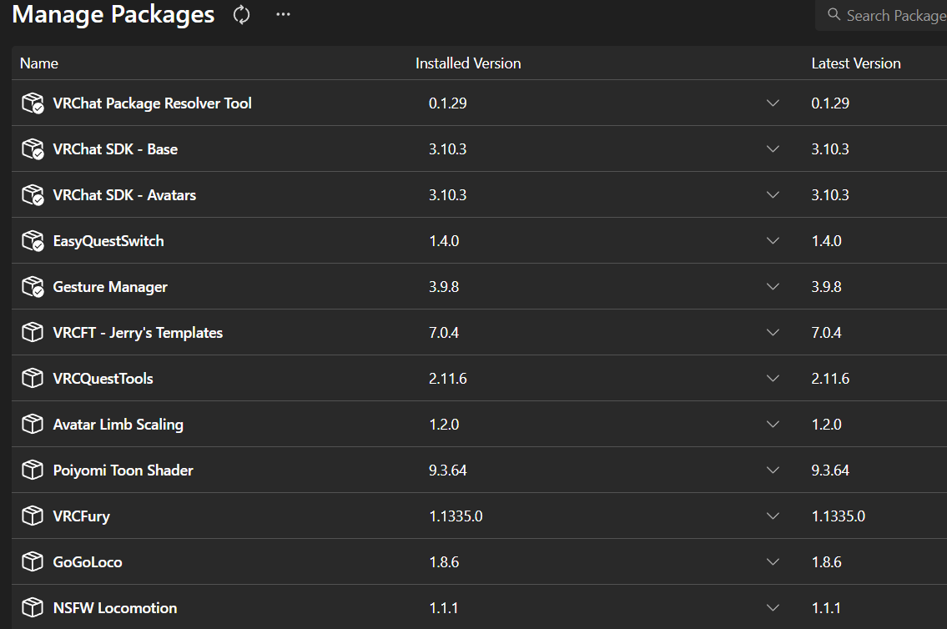The width and height of the screenshot is (947, 629).
Task: Select the VRCFury name
Action: coord(82,516)
